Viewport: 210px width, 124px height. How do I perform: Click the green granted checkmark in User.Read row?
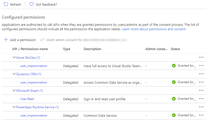point(174,99)
